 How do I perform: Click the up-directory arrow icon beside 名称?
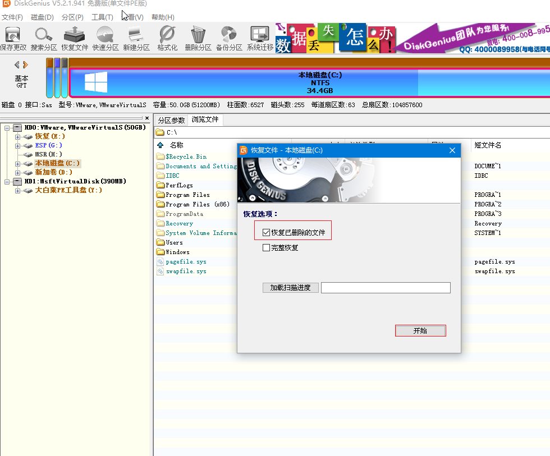click(x=161, y=145)
